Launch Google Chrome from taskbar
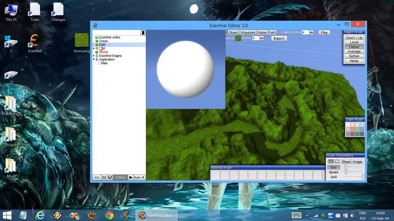The height and width of the screenshot is (221, 394). click(x=109, y=215)
